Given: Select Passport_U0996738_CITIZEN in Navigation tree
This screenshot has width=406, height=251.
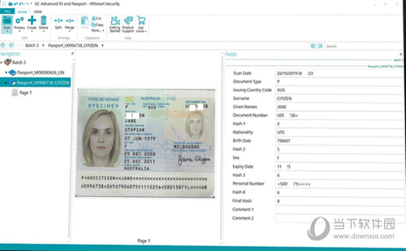Looking at the screenshot, I should (x=35, y=83).
